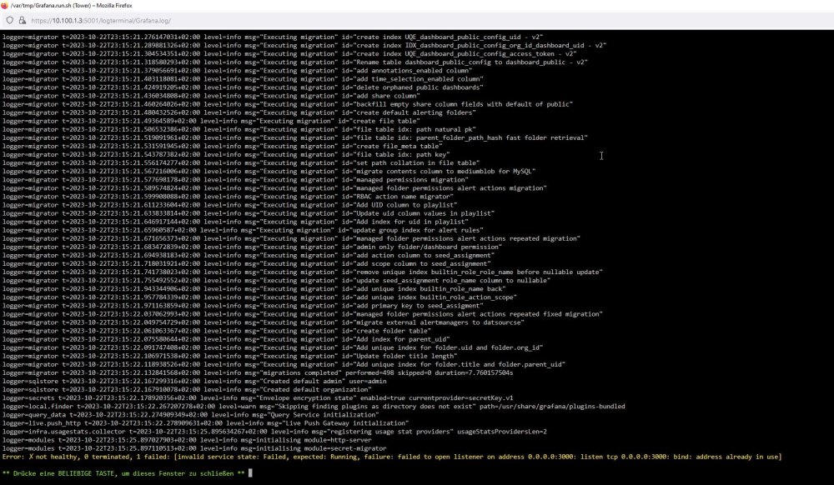This screenshot has width=834, height=485.
Task: Click the log line "parent_folder_path_hash fast folder retrieval"
Action: click(294, 138)
